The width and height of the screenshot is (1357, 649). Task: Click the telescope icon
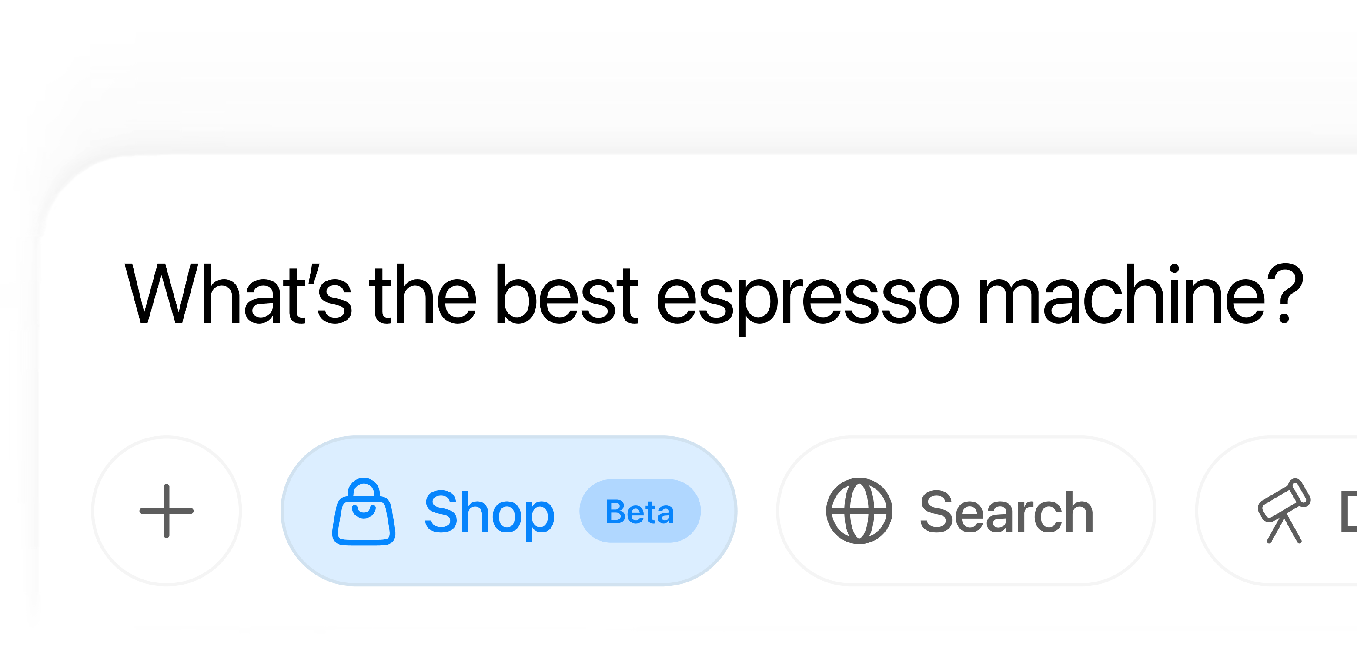pos(1284,510)
